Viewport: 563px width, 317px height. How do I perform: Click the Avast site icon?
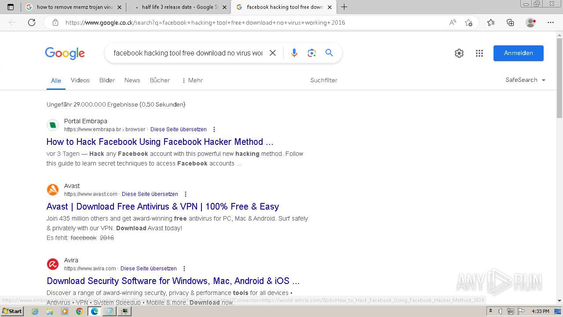pyautogui.click(x=53, y=190)
